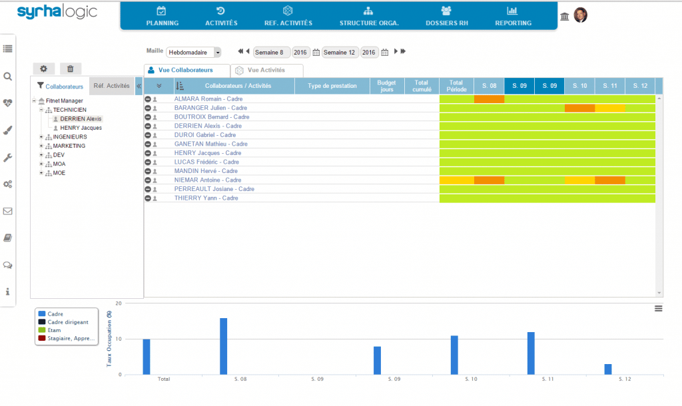Select HENRY Jacques in the tree
This screenshot has width=682, height=406.
(x=81, y=128)
